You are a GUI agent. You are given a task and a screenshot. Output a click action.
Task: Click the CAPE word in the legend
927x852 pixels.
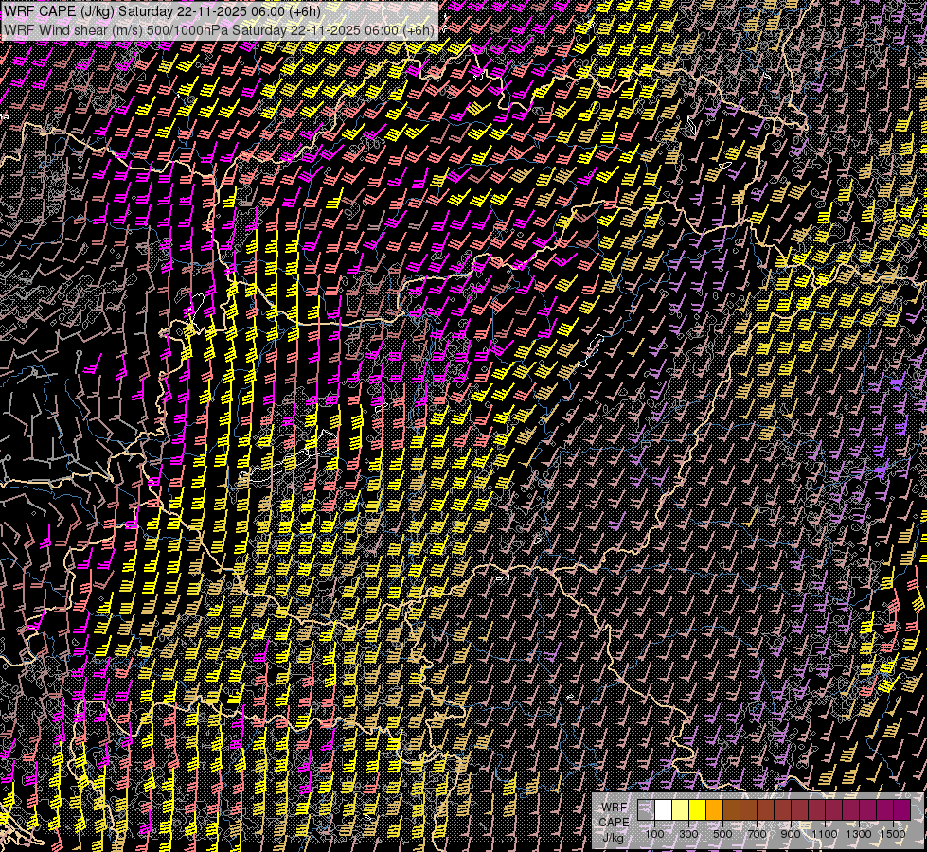(x=614, y=823)
